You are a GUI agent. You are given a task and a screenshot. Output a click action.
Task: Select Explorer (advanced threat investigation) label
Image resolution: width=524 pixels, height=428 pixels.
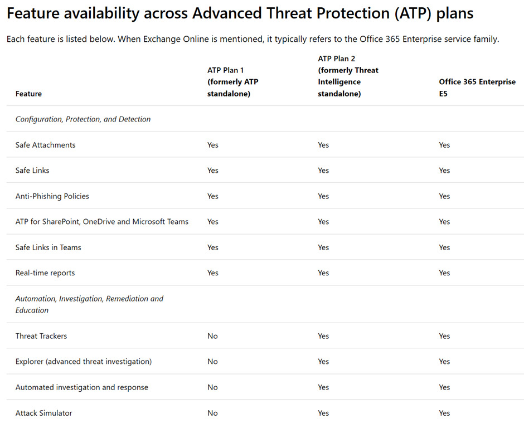(x=84, y=362)
